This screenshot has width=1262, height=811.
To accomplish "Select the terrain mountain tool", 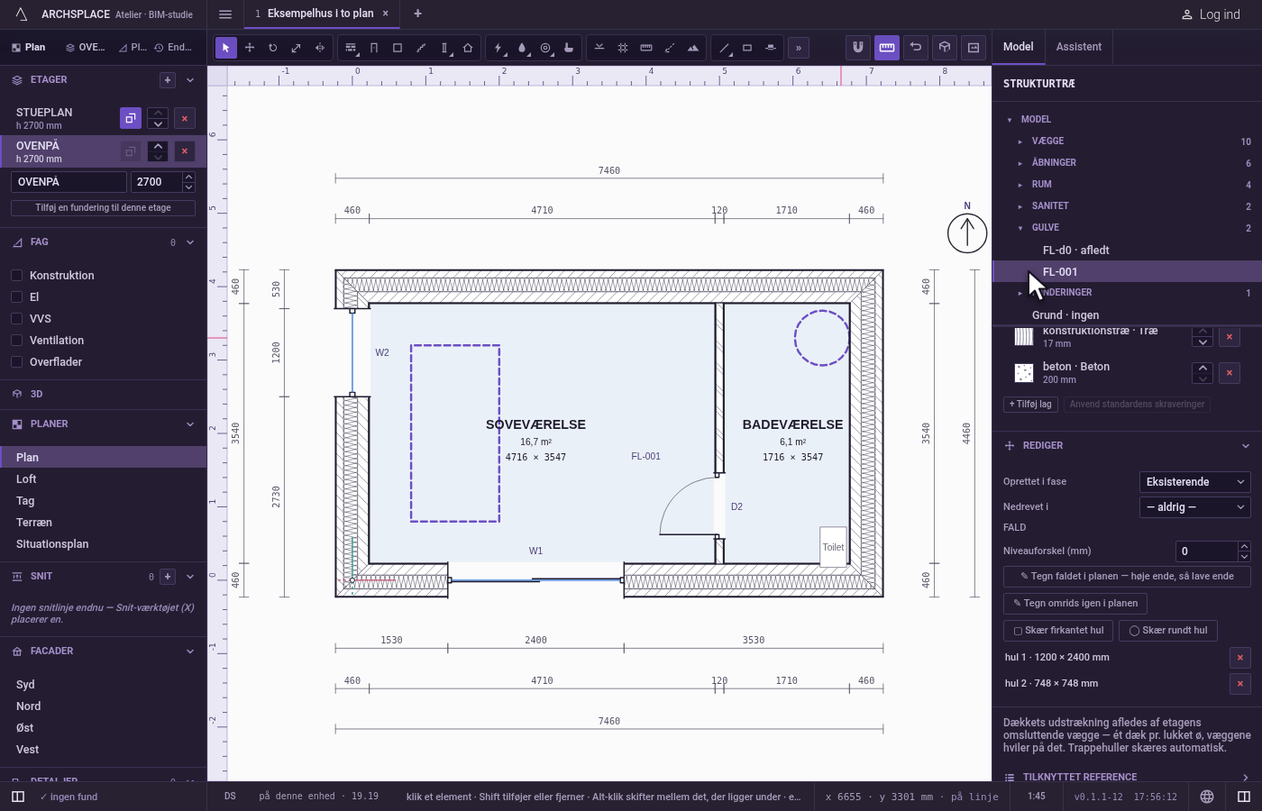I will coord(693,48).
